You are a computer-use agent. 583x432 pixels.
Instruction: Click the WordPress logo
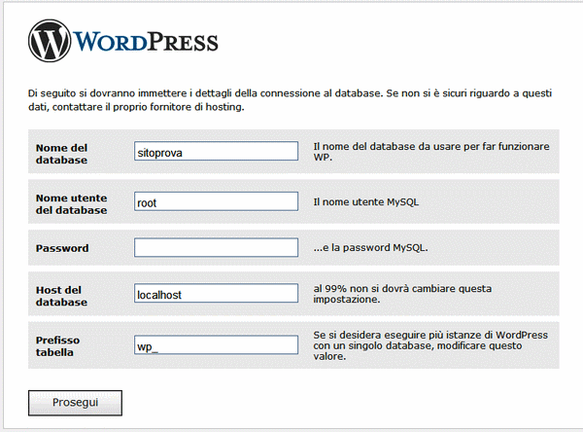pos(123,41)
